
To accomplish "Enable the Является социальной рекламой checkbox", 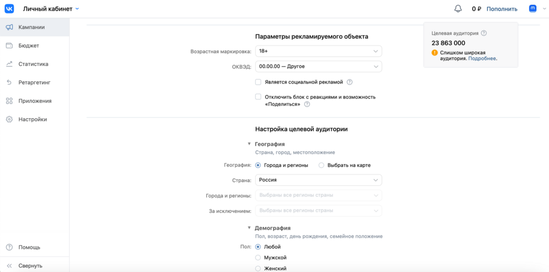I will point(258,82).
